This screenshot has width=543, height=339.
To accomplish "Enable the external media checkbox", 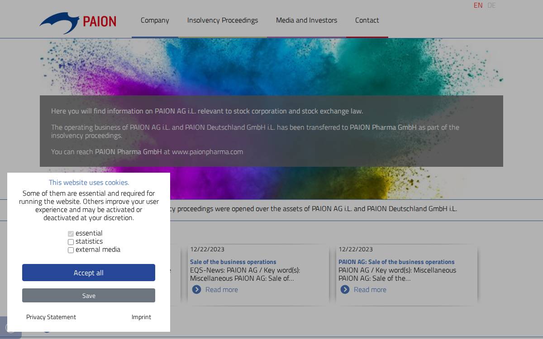I will (71, 250).
